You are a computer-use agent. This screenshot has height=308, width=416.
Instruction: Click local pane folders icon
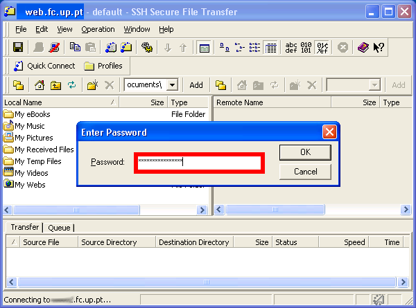pyautogui.click(x=18, y=85)
